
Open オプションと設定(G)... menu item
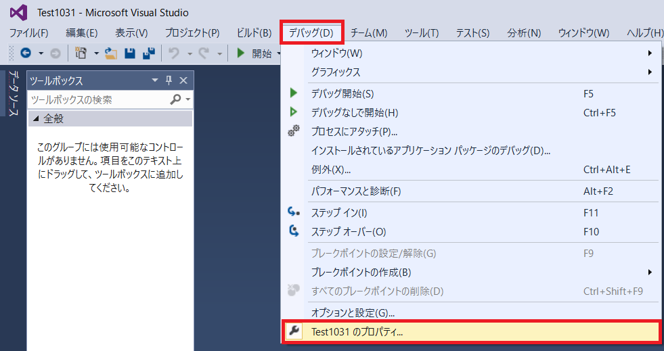pos(471,313)
